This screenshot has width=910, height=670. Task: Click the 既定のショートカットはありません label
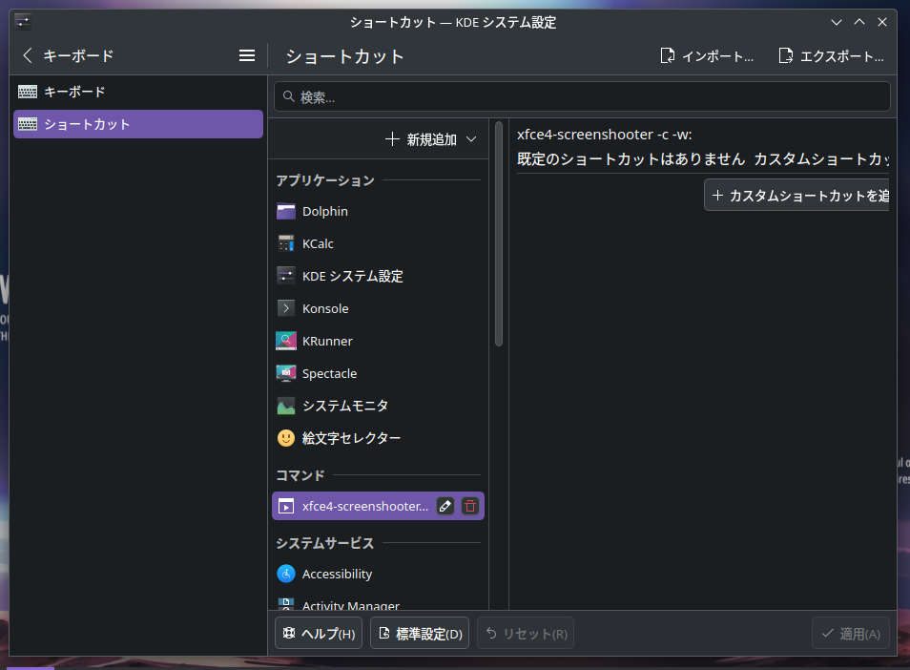click(631, 159)
